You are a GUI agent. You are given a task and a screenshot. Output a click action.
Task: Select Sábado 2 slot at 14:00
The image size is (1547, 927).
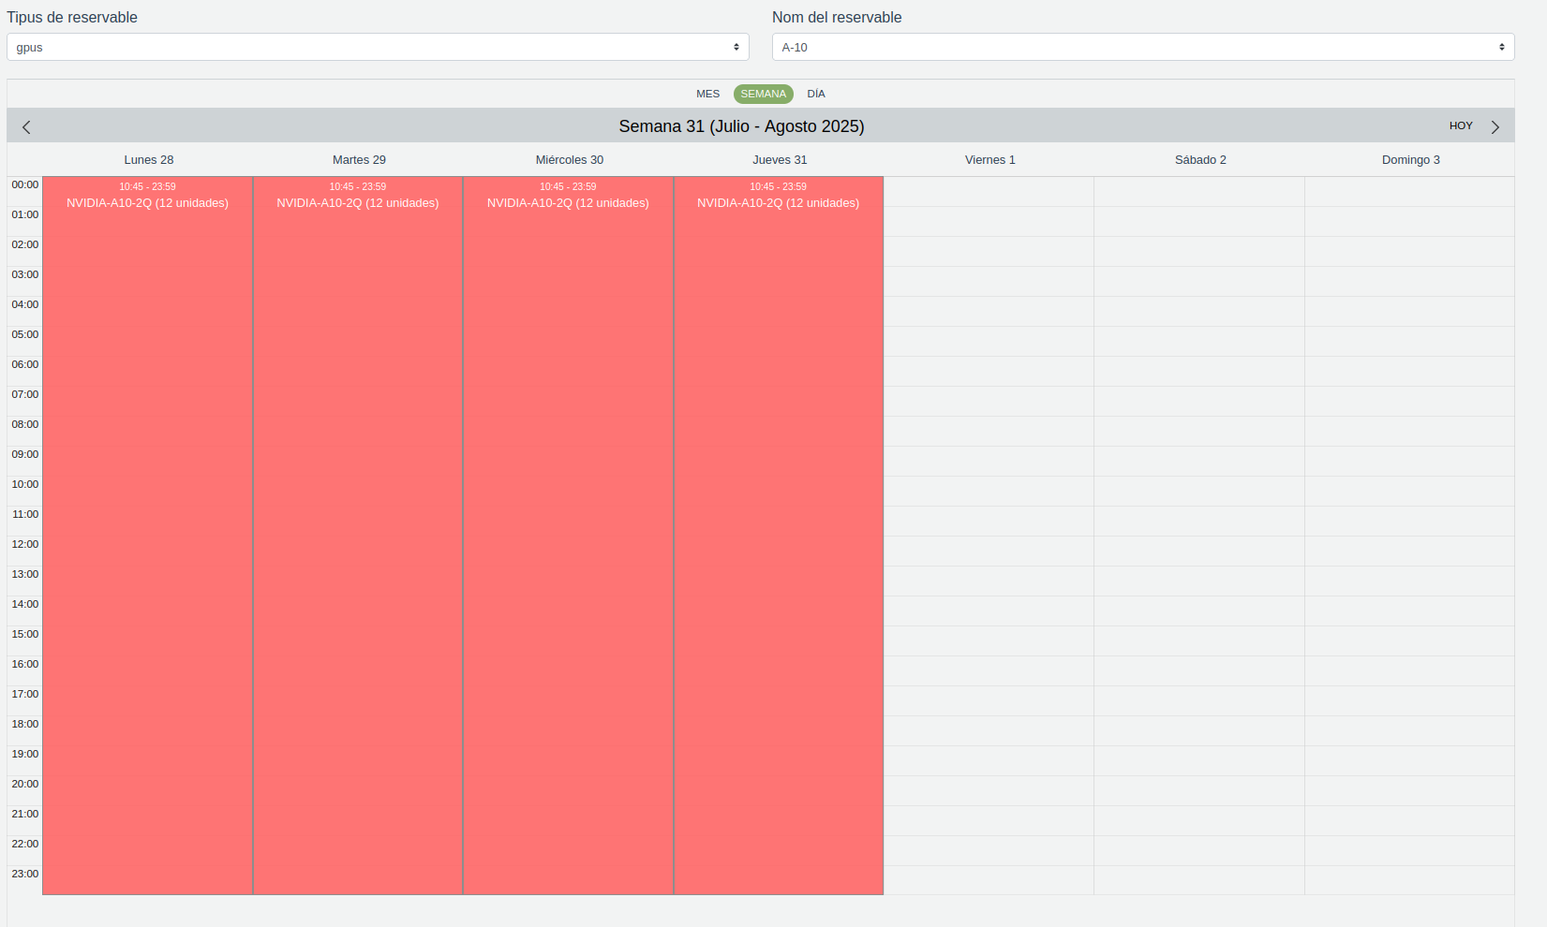[x=1199, y=611]
